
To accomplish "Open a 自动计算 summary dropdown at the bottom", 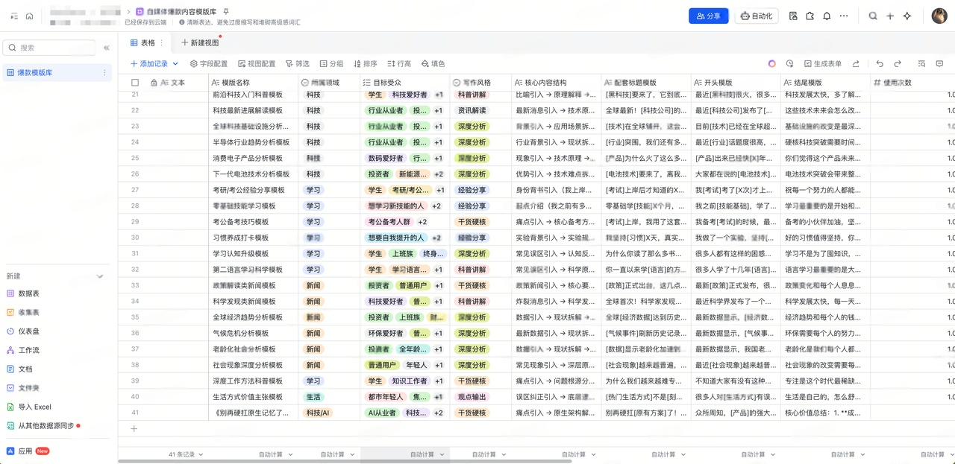I will click(273, 453).
